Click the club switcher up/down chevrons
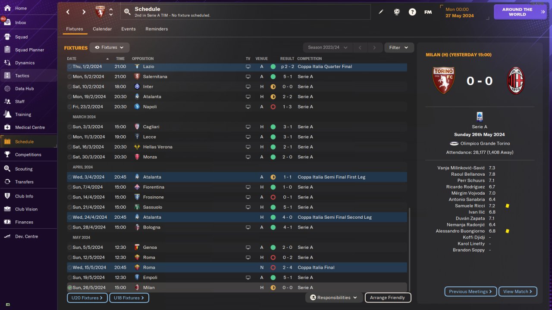Screen dimensions: 552x310 tap(111, 12)
